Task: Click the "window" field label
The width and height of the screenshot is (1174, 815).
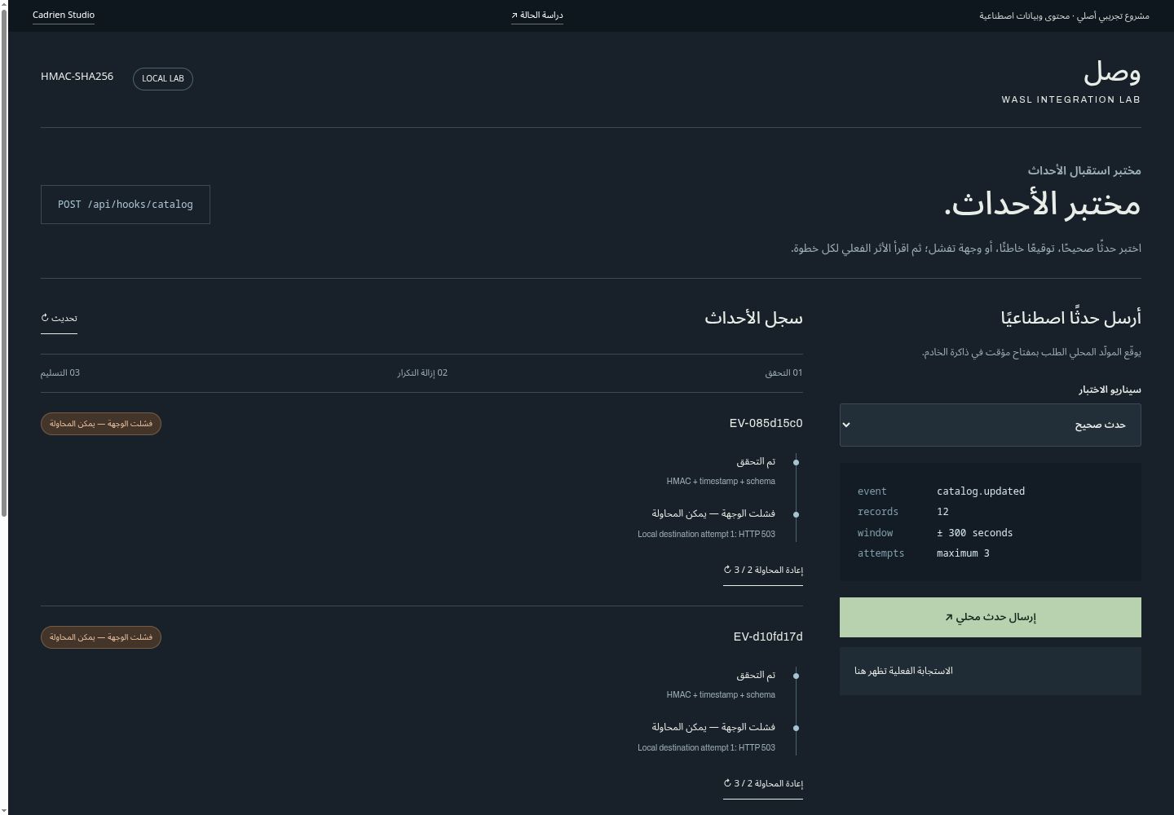Action: point(875,533)
